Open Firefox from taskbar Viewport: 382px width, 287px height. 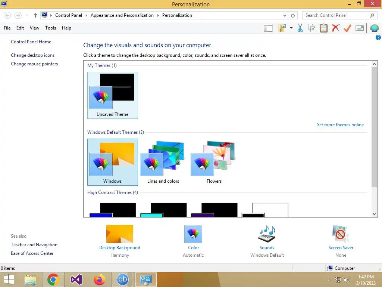pos(99,280)
